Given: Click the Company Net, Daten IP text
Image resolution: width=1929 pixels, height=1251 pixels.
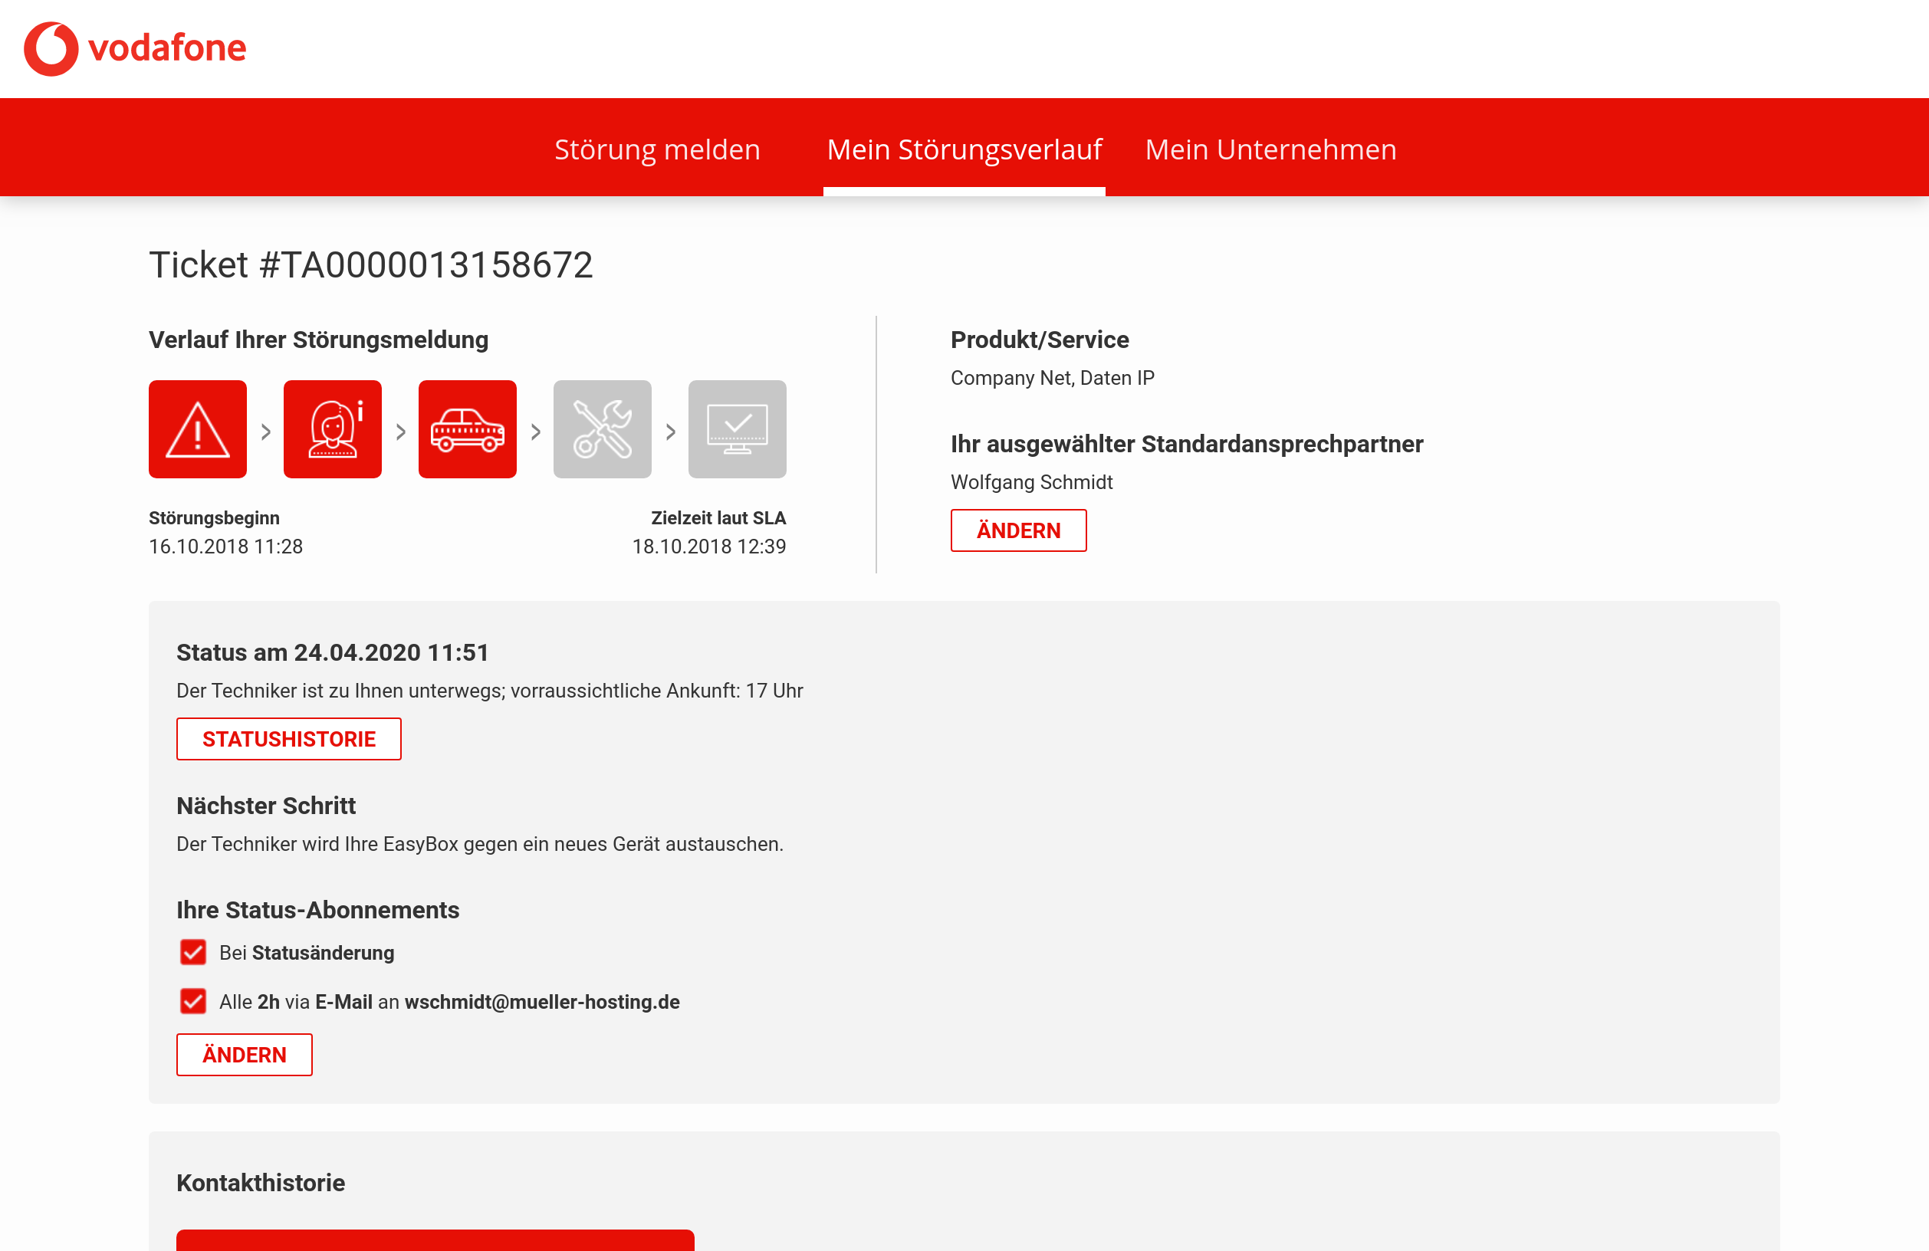Looking at the screenshot, I should tap(1052, 379).
